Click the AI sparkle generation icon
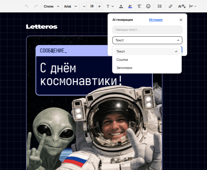Viewport: 207px width, 170px height. coord(182,6)
